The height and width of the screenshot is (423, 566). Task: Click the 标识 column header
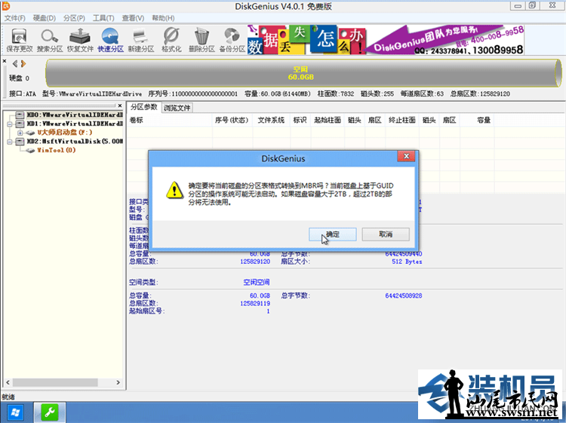(300, 120)
